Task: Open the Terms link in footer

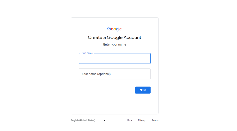Action: tap(155, 120)
